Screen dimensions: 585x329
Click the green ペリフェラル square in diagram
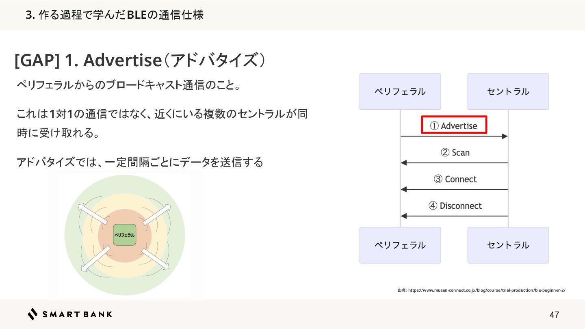pos(124,235)
